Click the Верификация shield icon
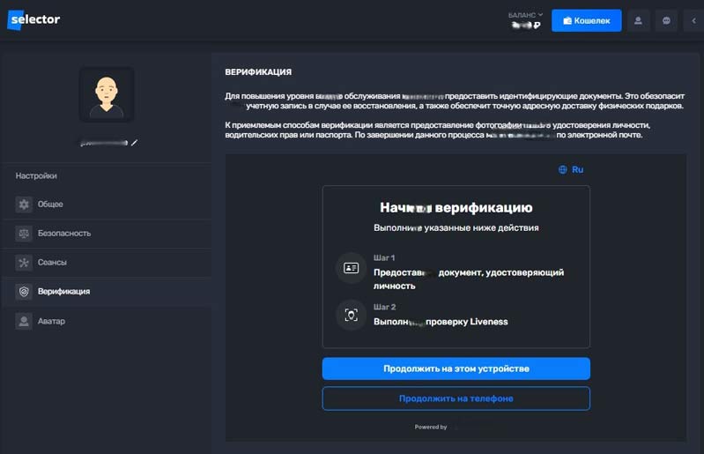 click(24, 292)
